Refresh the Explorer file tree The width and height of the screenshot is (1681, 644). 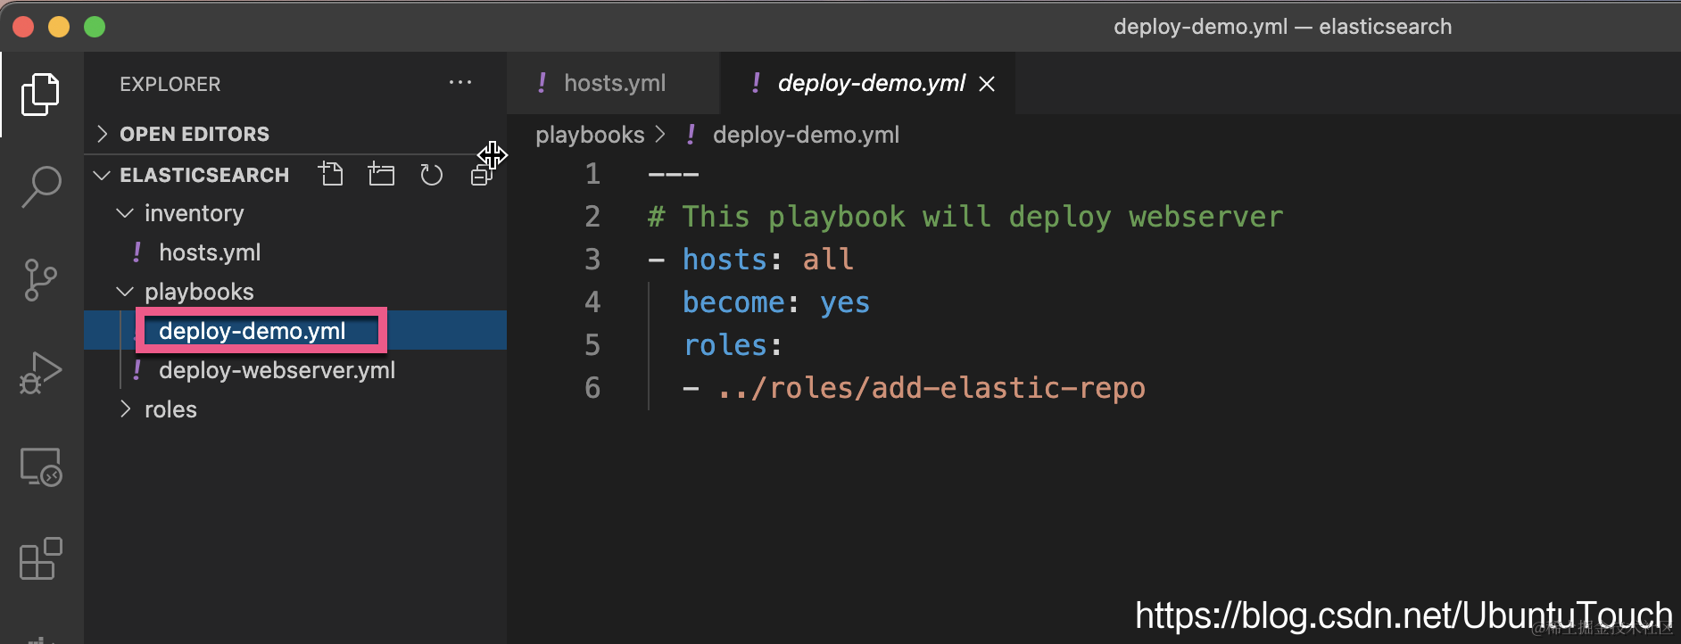click(x=431, y=174)
